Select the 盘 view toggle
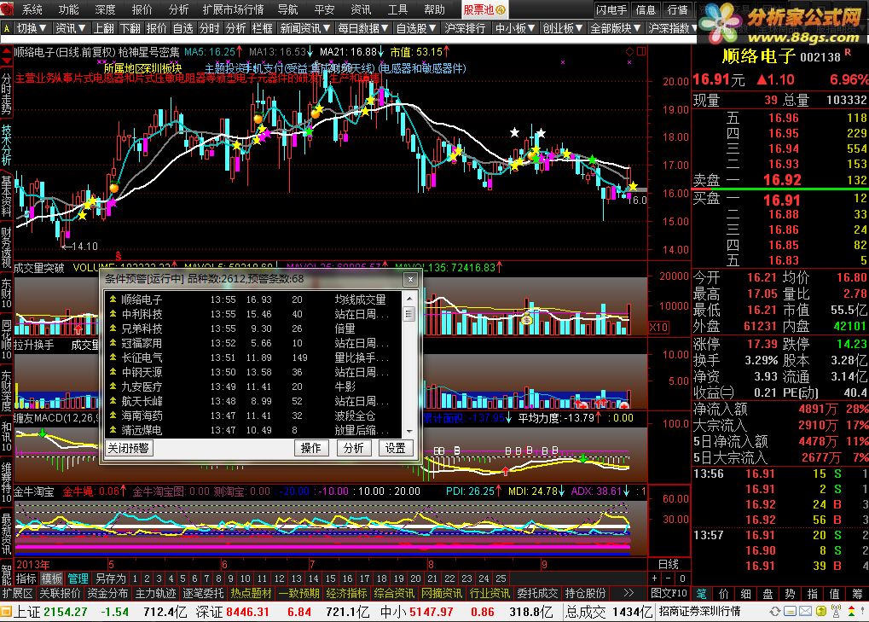 click(x=768, y=594)
